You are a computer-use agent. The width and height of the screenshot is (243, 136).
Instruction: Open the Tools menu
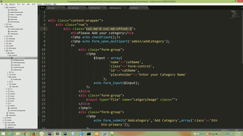(x=34, y=4)
